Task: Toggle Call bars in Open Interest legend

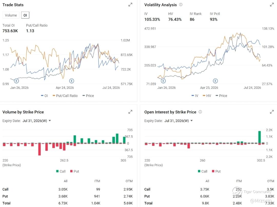Action: [203, 171]
